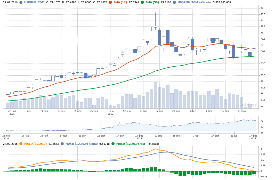The height and width of the screenshot is (180, 274).
Task: Click the tallest candlestick wick near 85.5
Action: [x=155, y=18]
